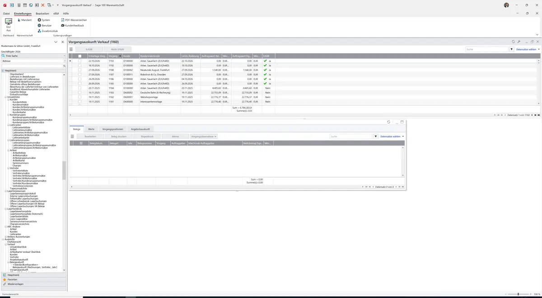Open the Hilfe ribbon tab
The image size is (542, 298).
66,14
